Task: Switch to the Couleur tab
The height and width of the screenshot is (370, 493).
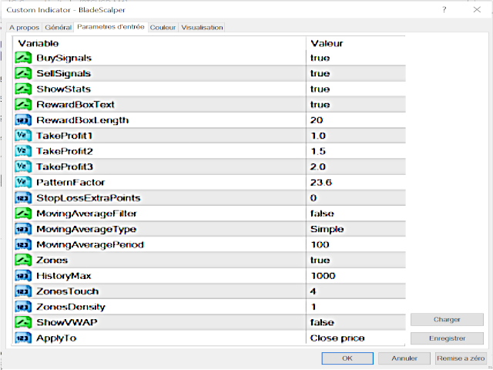Action: (x=163, y=27)
